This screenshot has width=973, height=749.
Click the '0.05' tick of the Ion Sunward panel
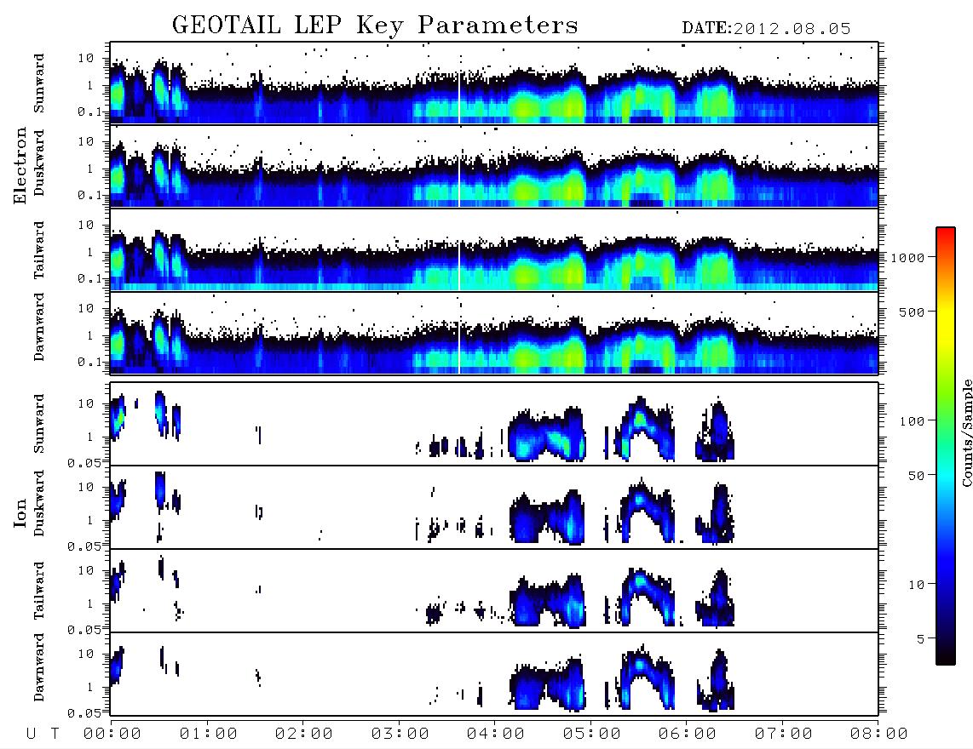84,463
